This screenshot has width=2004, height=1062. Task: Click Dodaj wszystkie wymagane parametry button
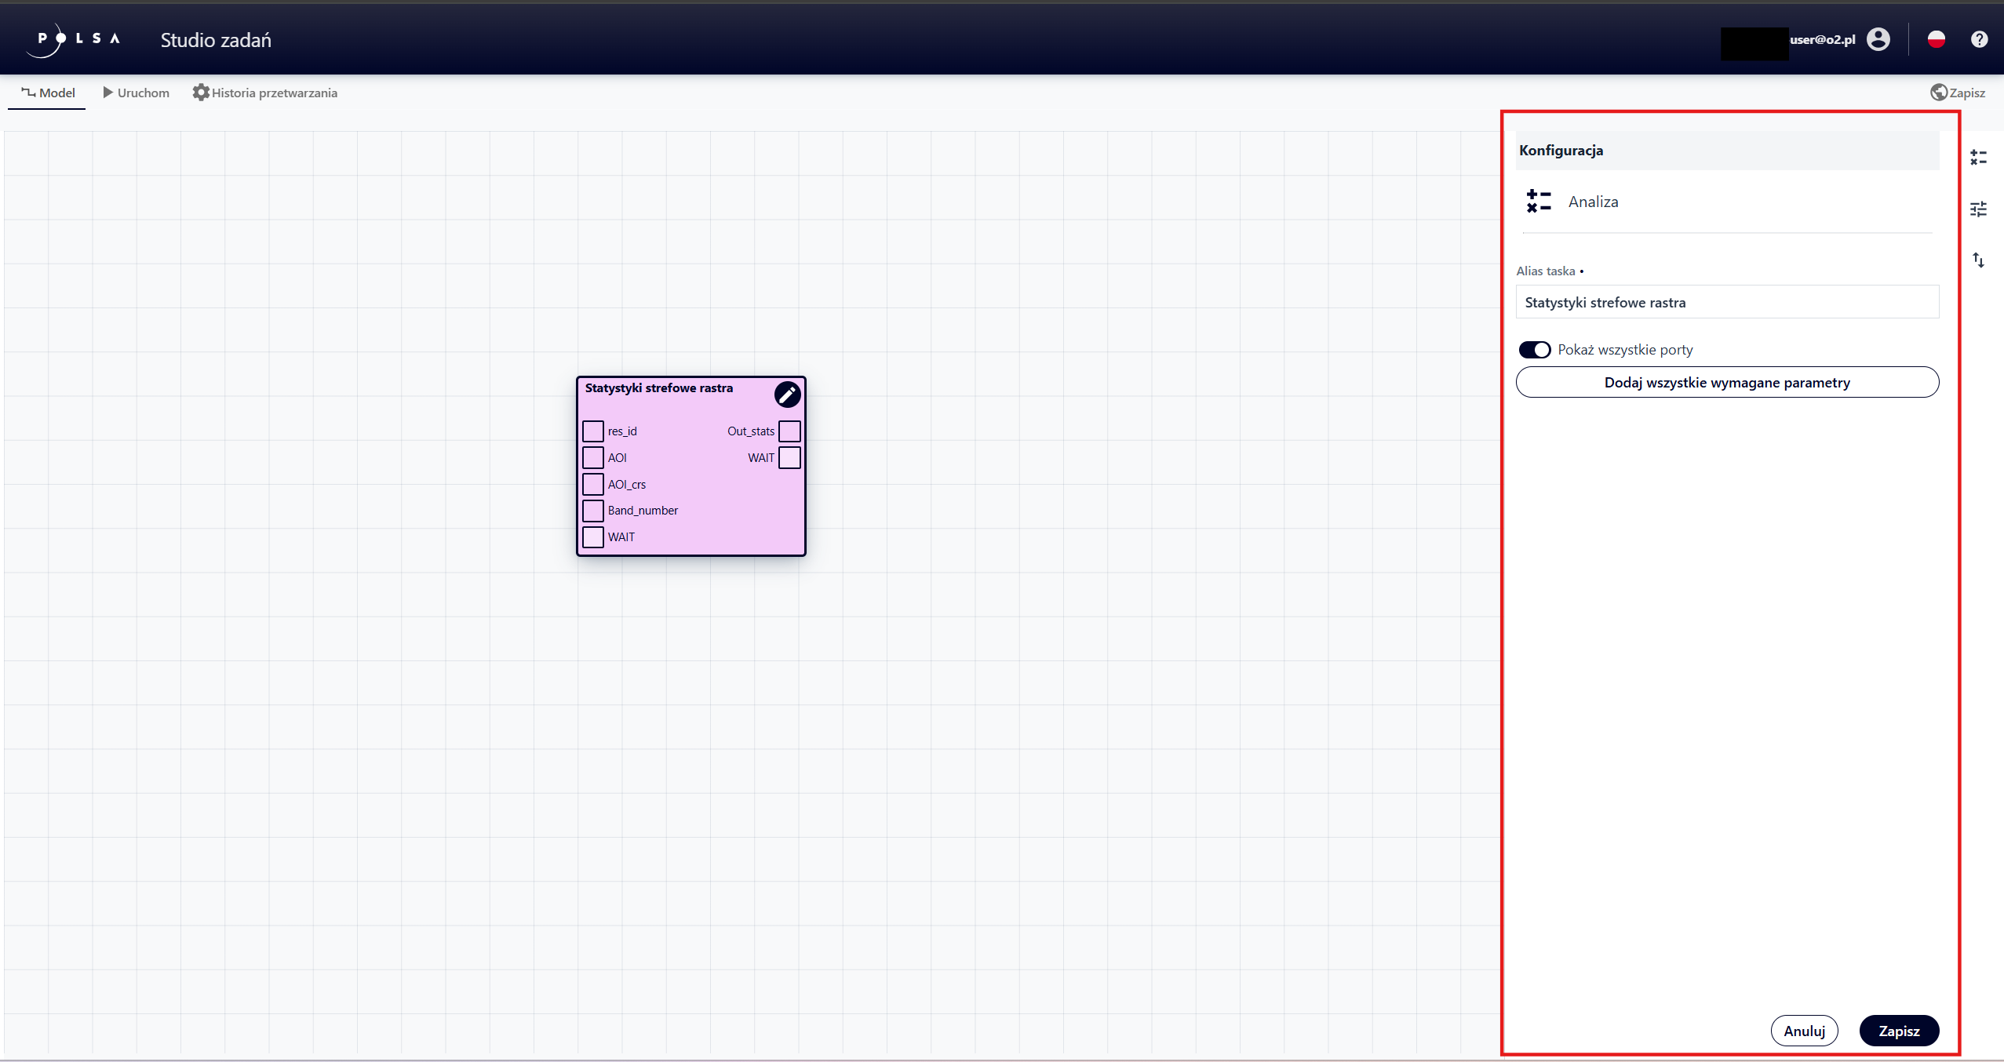[x=1726, y=383]
